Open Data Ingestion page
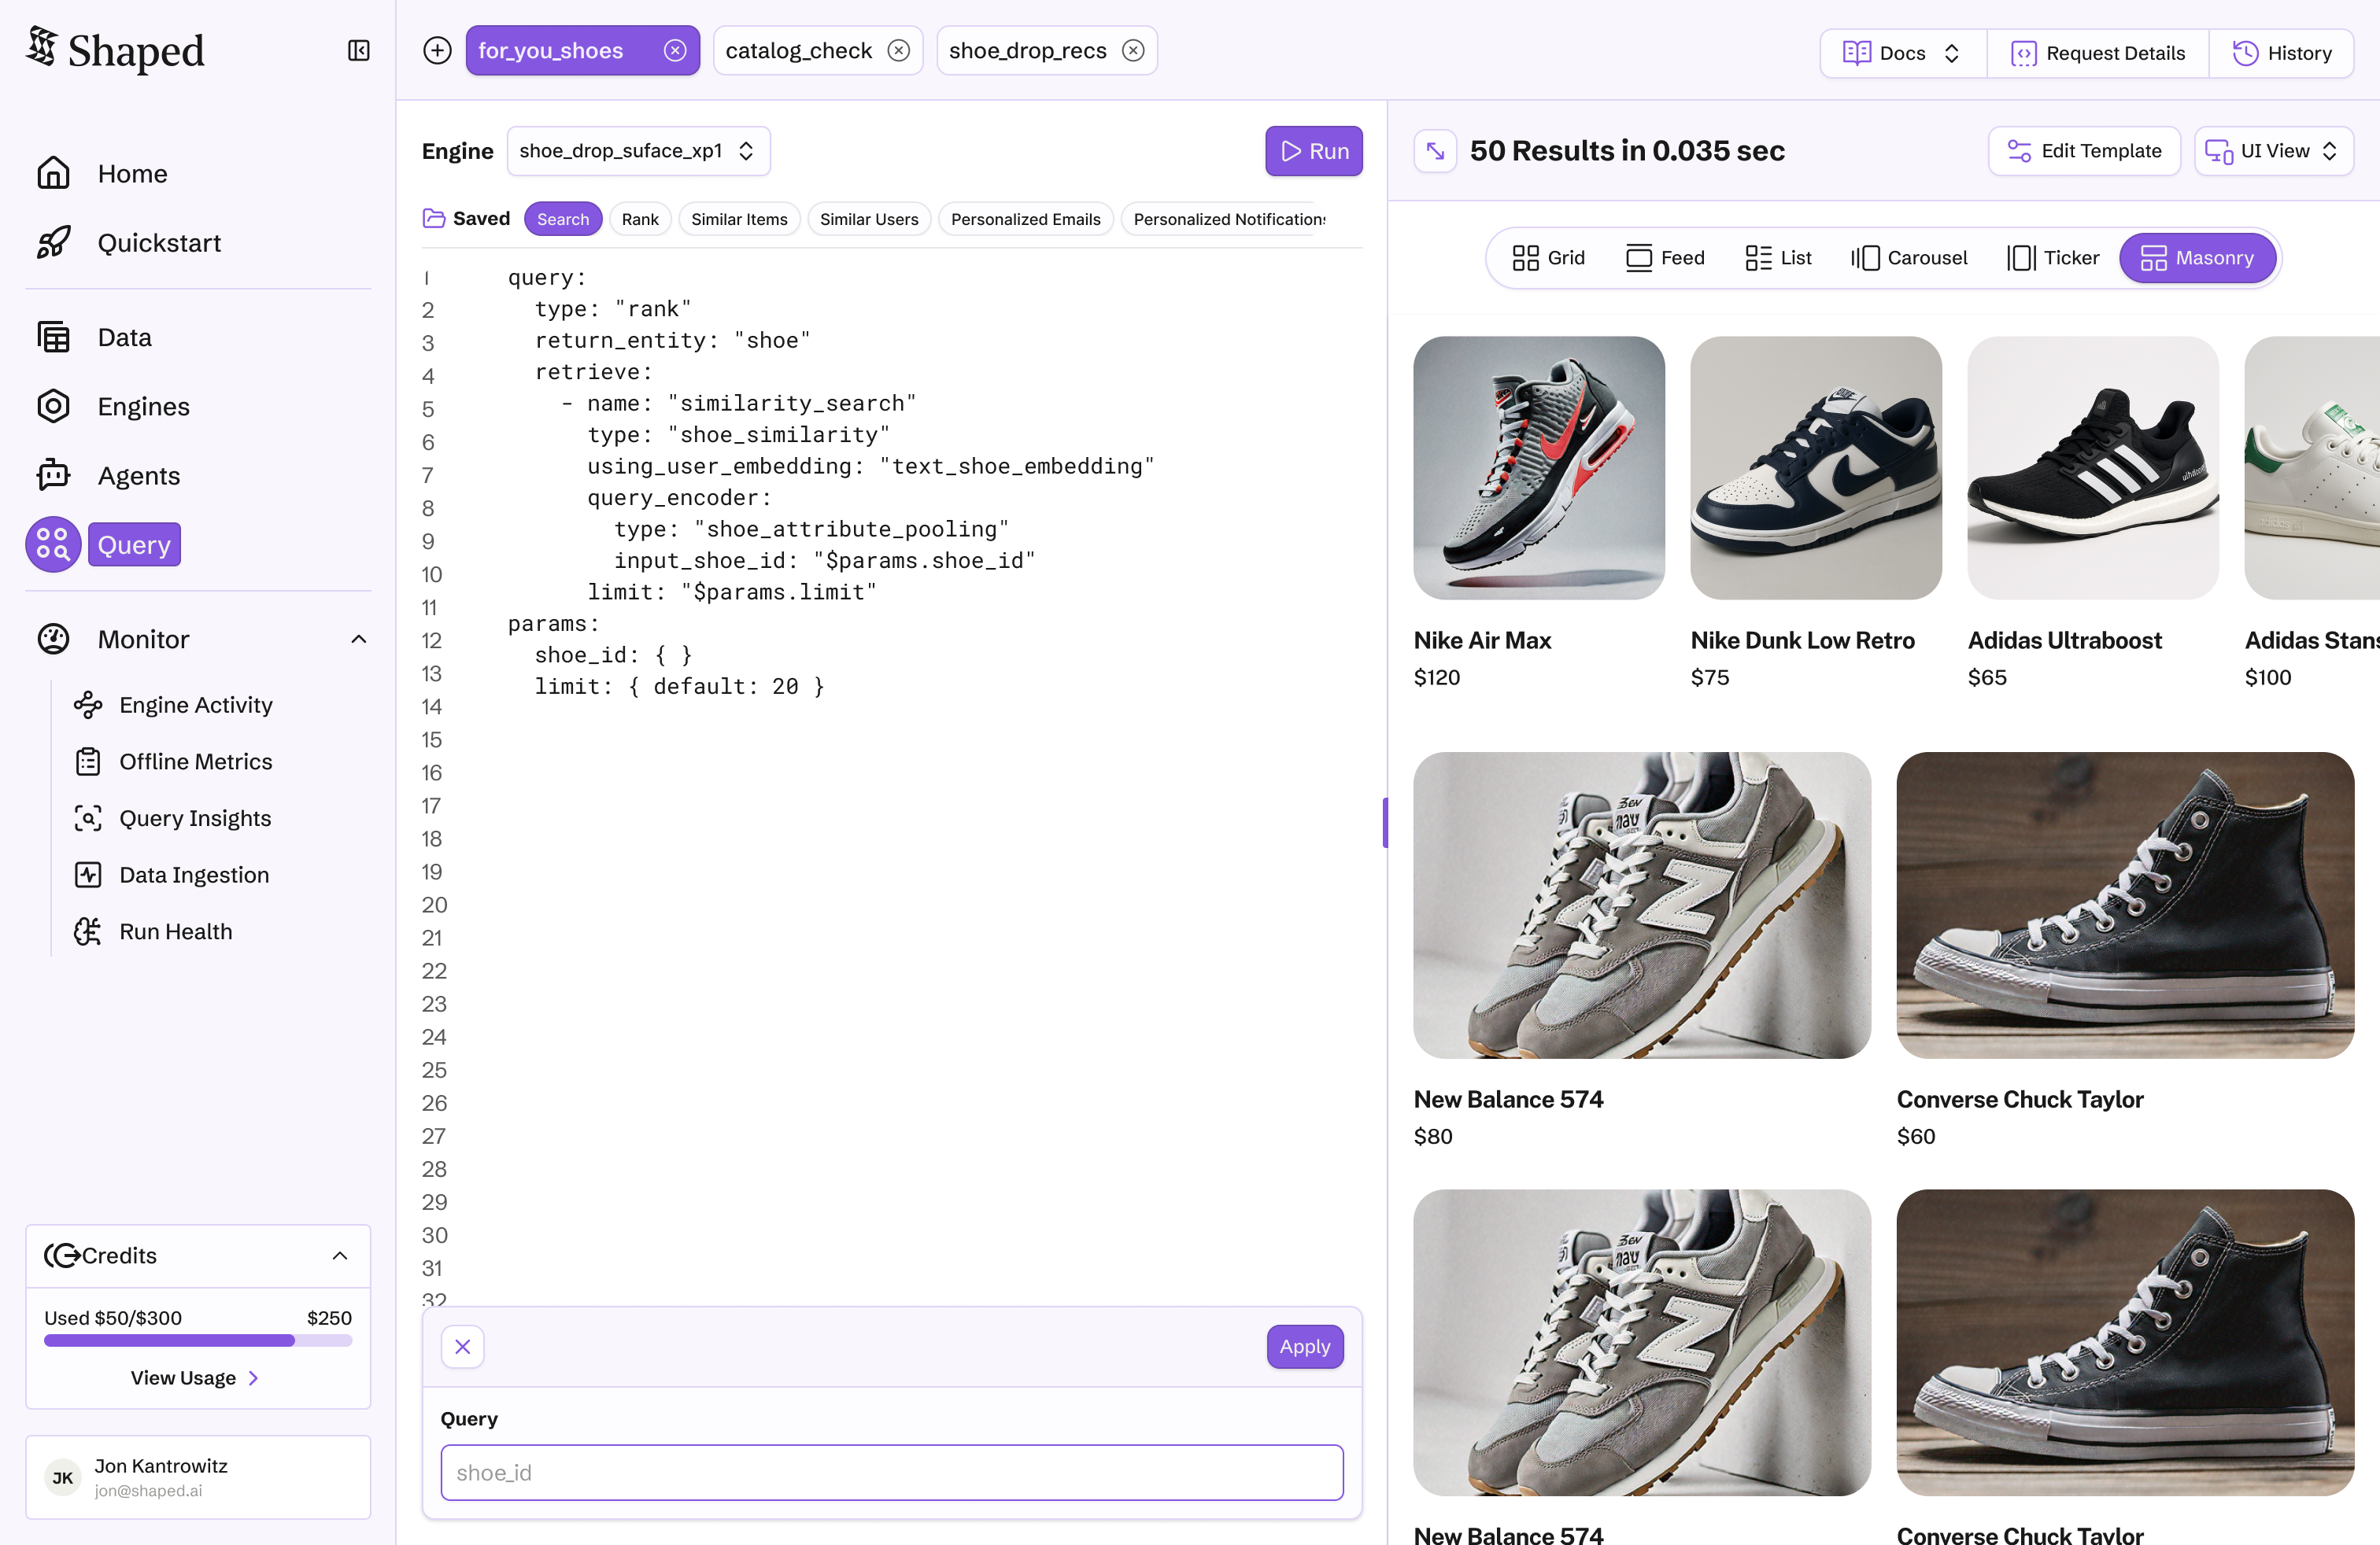This screenshot has height=1545, width=2380. [194, 875]
